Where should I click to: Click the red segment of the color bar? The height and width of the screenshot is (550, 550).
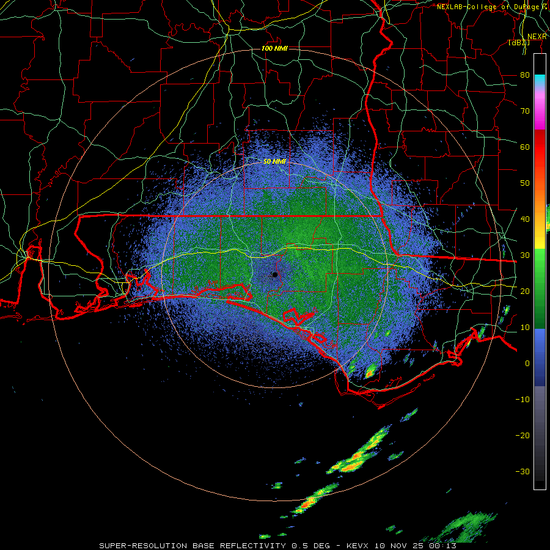point(540,147)
